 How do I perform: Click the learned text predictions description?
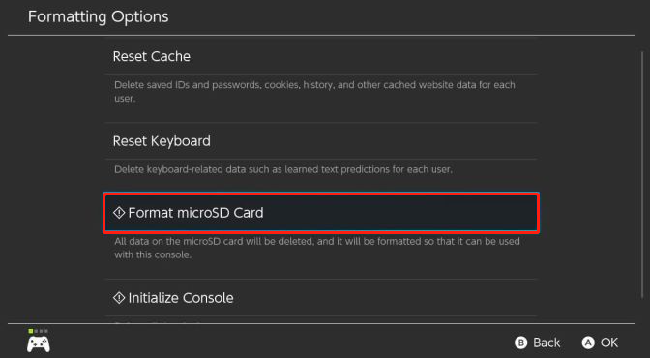coord(283,169)
